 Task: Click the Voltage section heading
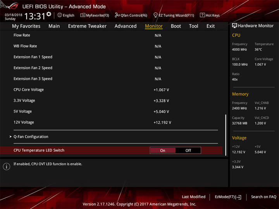(239, 138)
